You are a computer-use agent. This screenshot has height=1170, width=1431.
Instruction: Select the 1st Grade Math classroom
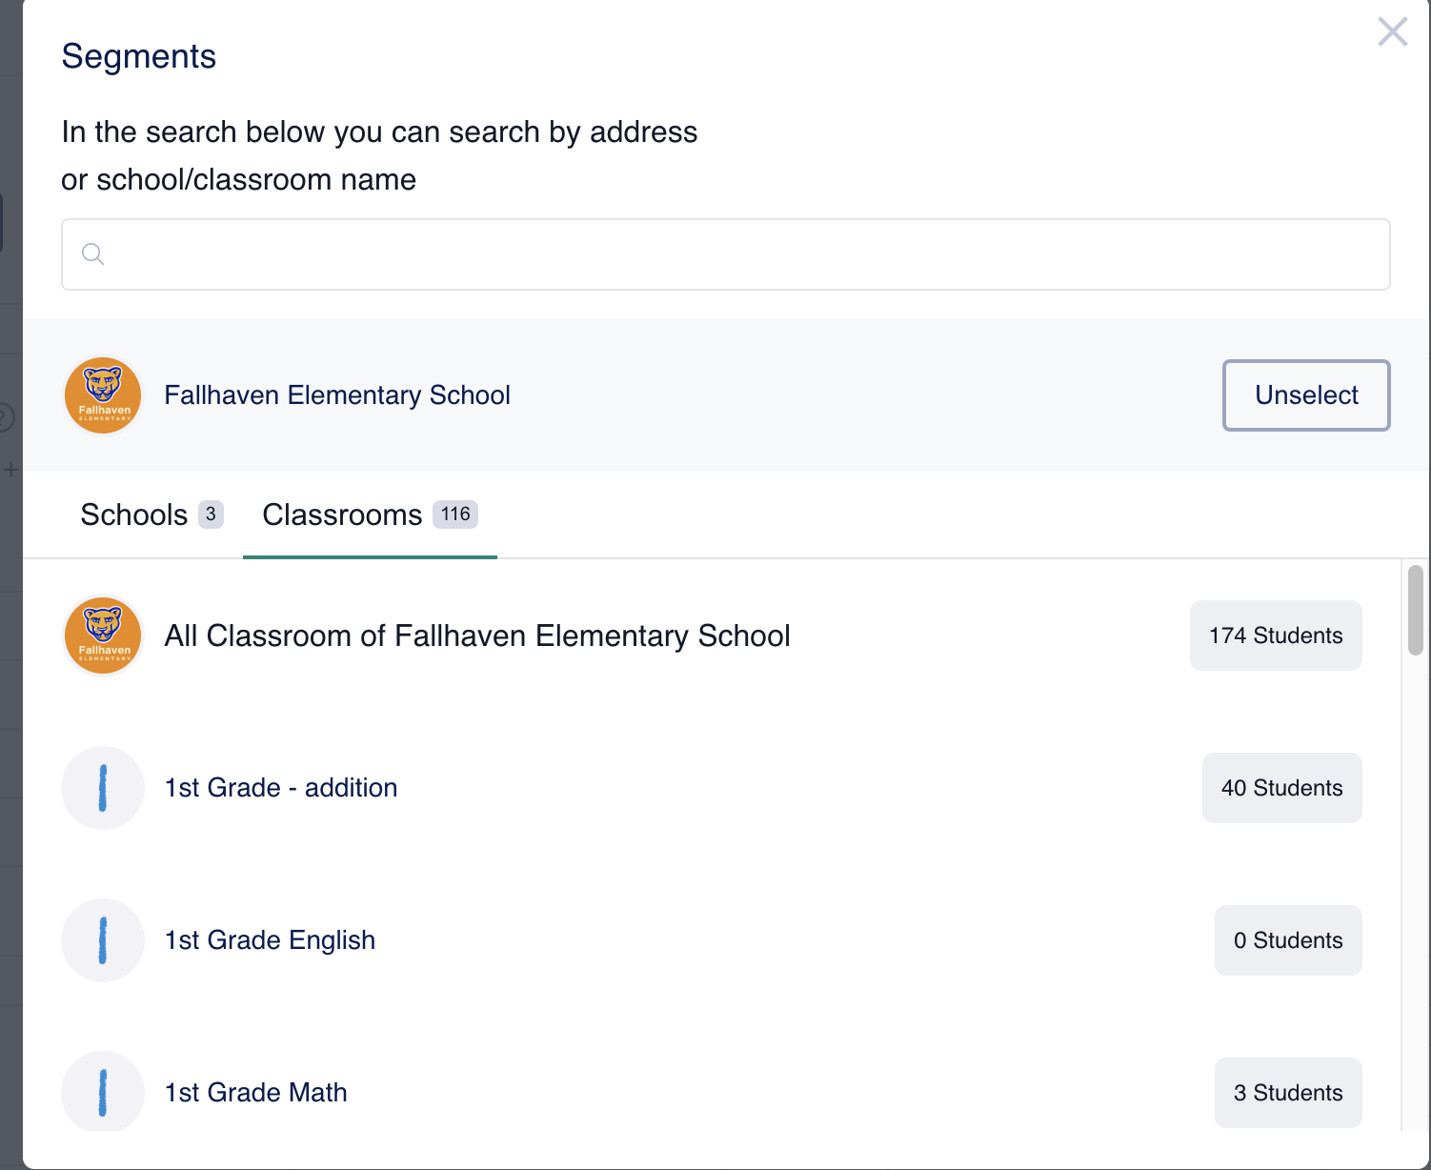[255, 1093]
